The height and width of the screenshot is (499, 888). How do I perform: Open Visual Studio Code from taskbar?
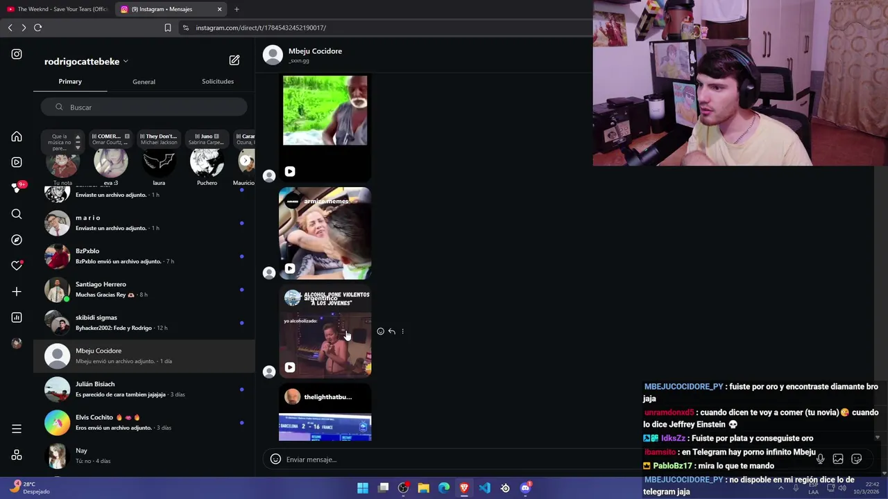coord(485,488)
